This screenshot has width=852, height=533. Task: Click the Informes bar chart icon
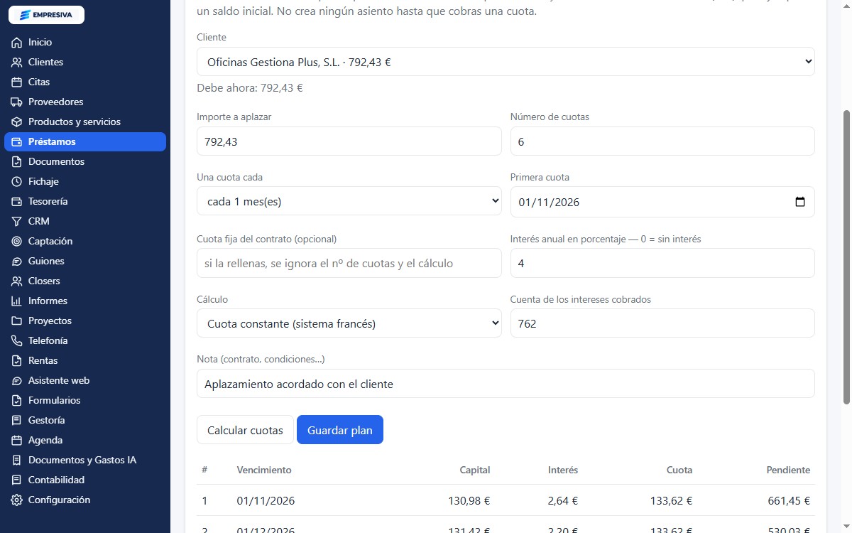(x=17, y=301)
